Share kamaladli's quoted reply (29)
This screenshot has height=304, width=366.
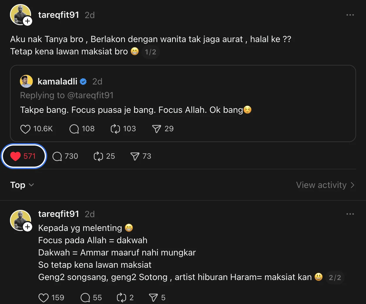[163, 129]
